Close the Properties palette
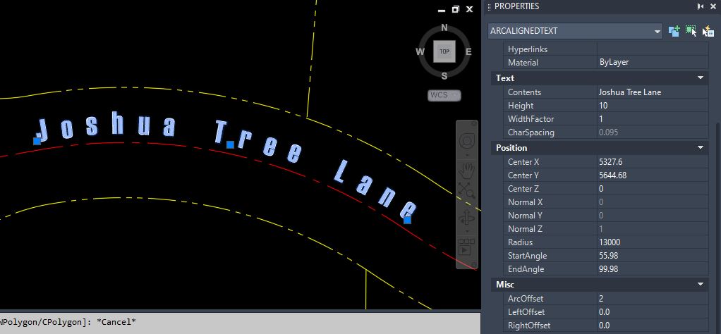 pos(713,6)
